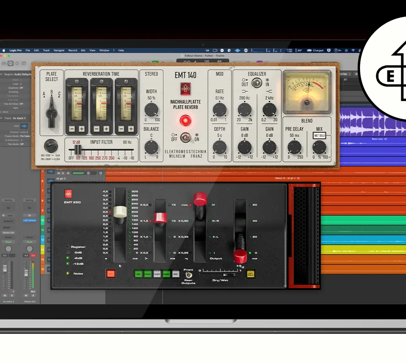Adjust the Mod Depth knob
Image resolution: width=406 pixels, height=363 pixels.
pos(220,147)
